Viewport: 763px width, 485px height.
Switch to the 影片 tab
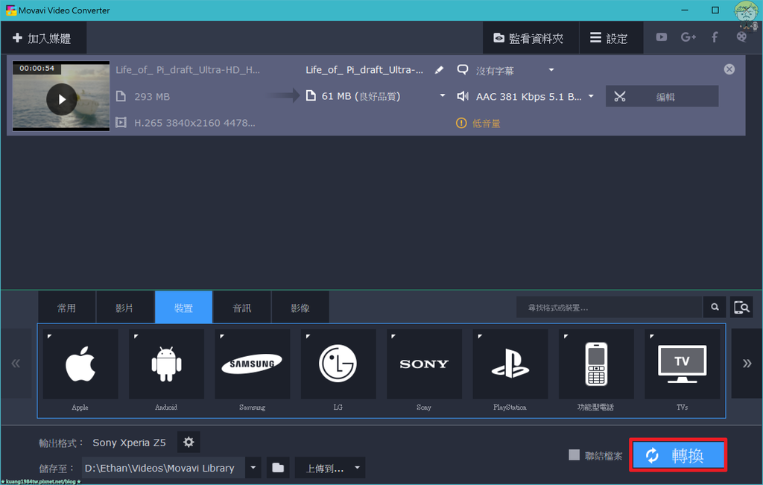point(124,308)
